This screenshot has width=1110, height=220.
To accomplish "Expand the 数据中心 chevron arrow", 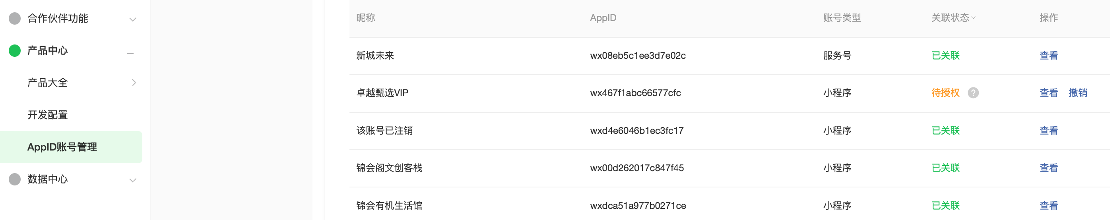I will point(133,180).
